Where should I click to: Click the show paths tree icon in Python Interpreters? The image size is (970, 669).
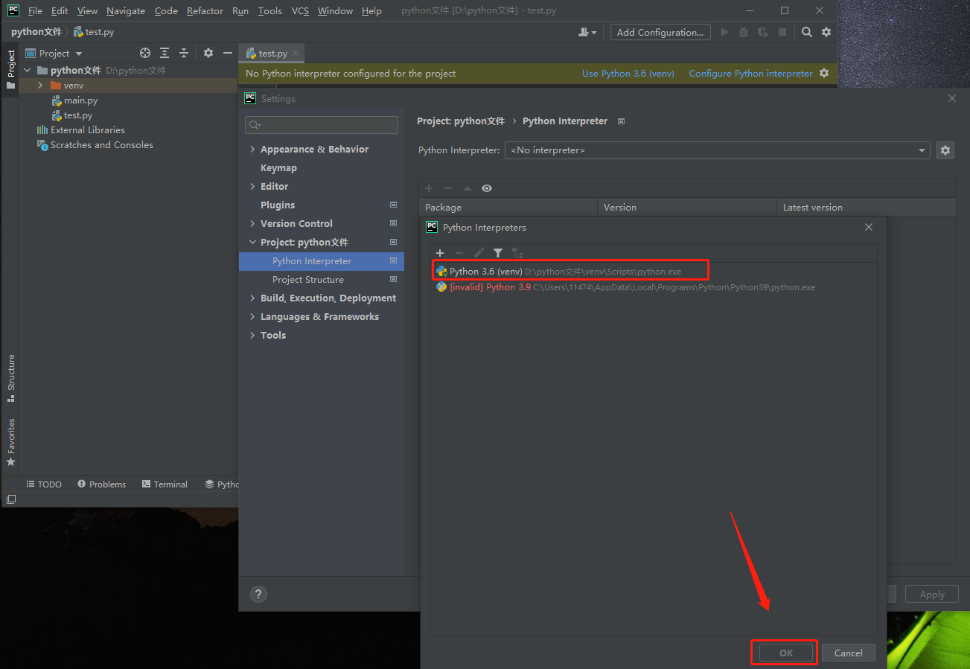click(517, 253)
